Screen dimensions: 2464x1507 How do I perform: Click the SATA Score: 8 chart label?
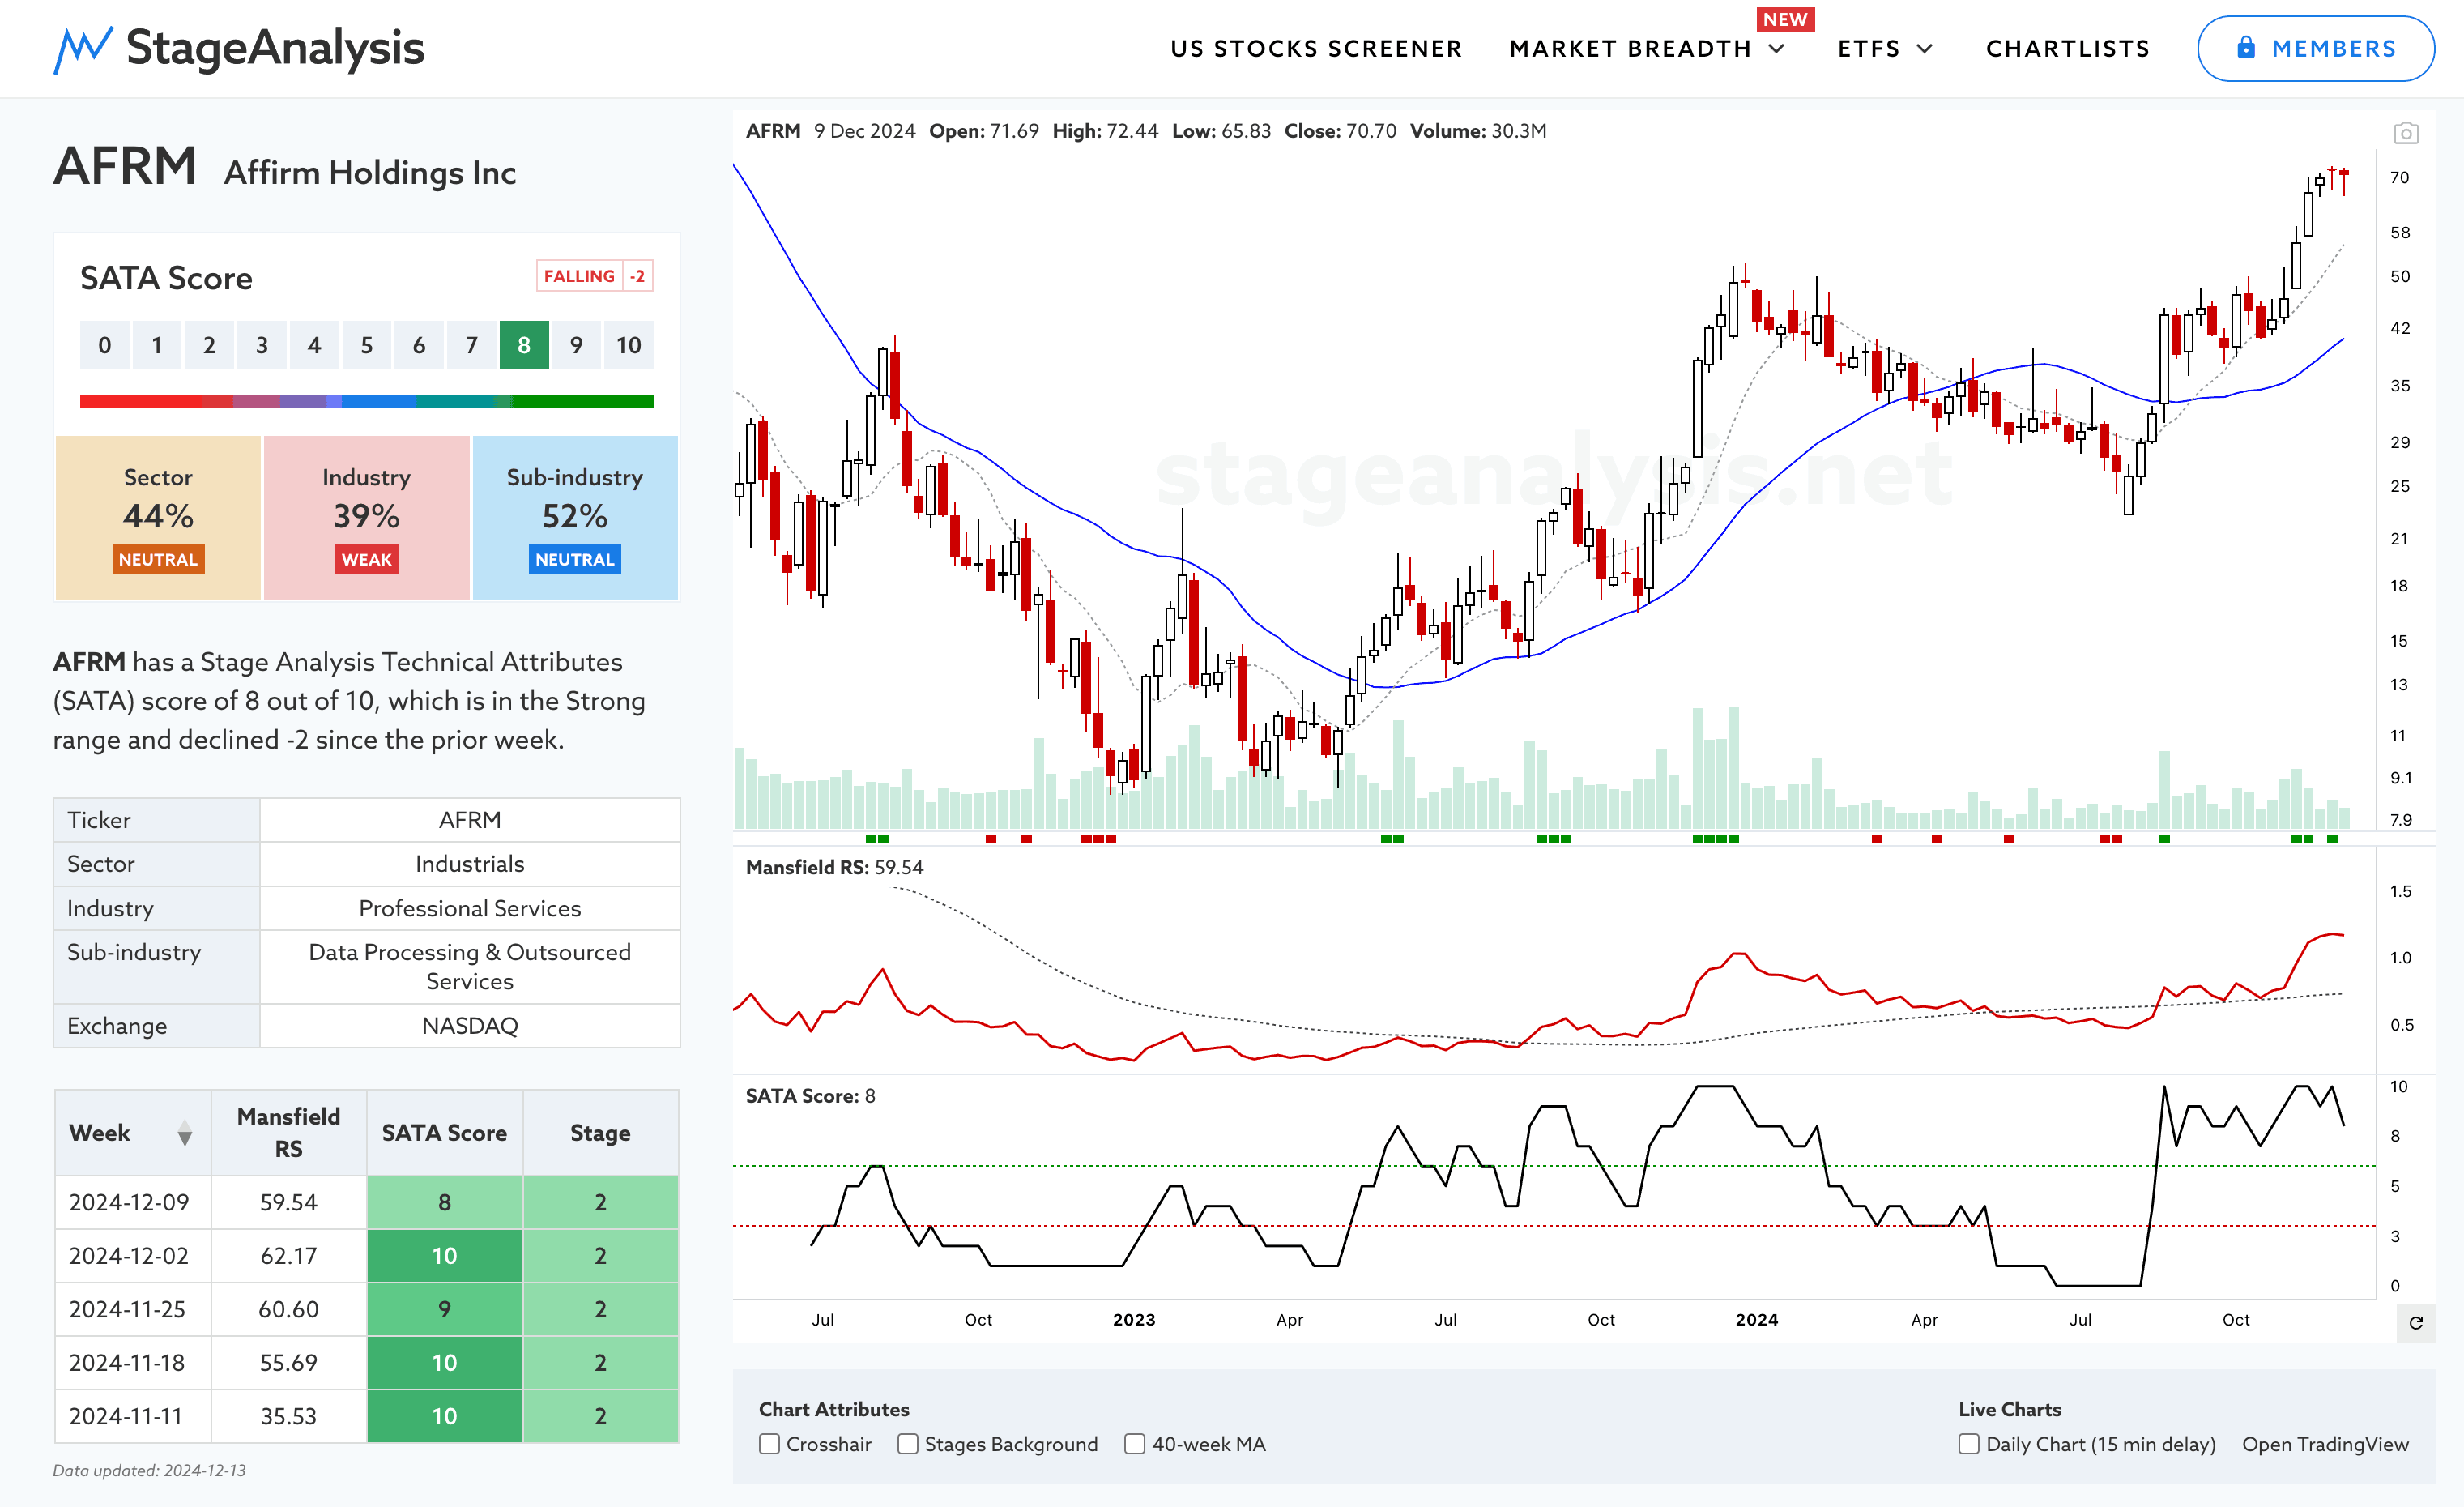click(810, 1096)
